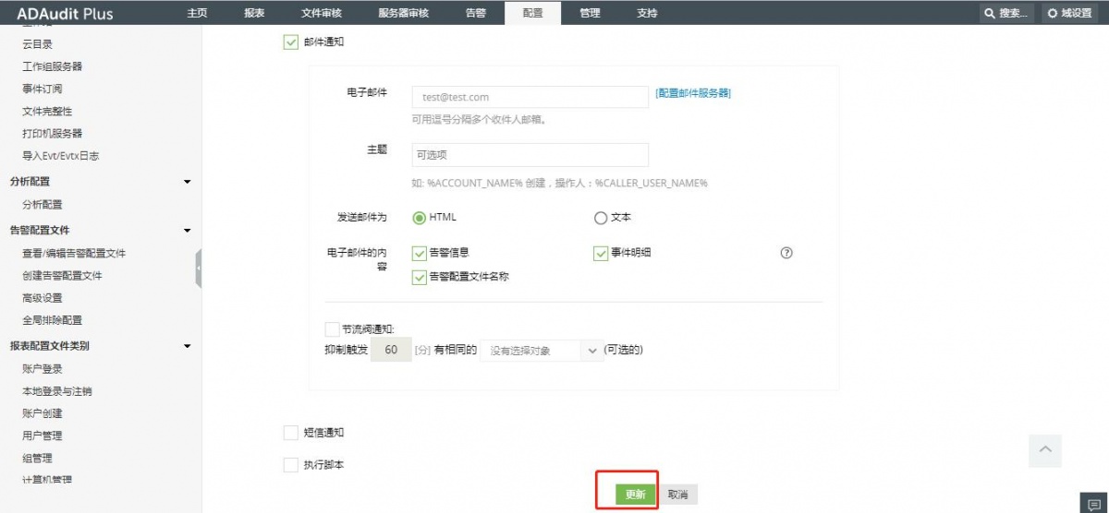The width and height of the screenshot is (1109, 513).
Task: Click the green 更新 button
Action: (635, 495)
